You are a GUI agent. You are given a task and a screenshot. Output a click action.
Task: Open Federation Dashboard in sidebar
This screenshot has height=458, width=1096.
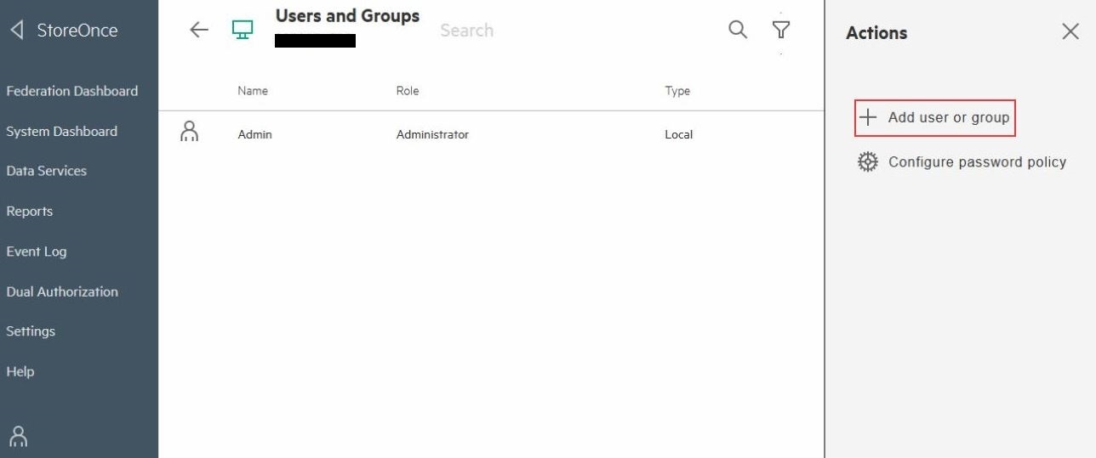(72, 91)
